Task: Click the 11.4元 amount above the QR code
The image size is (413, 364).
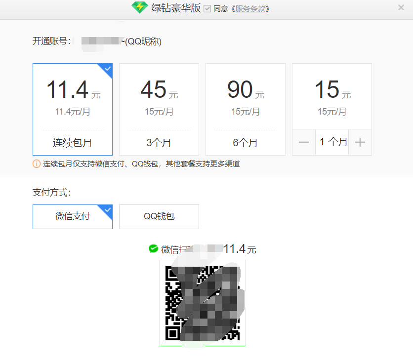Action: (240, 249)
